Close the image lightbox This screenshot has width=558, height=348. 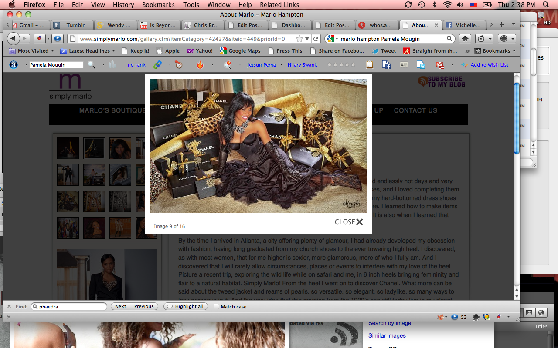pyautogui.click(x=349, y=222)
